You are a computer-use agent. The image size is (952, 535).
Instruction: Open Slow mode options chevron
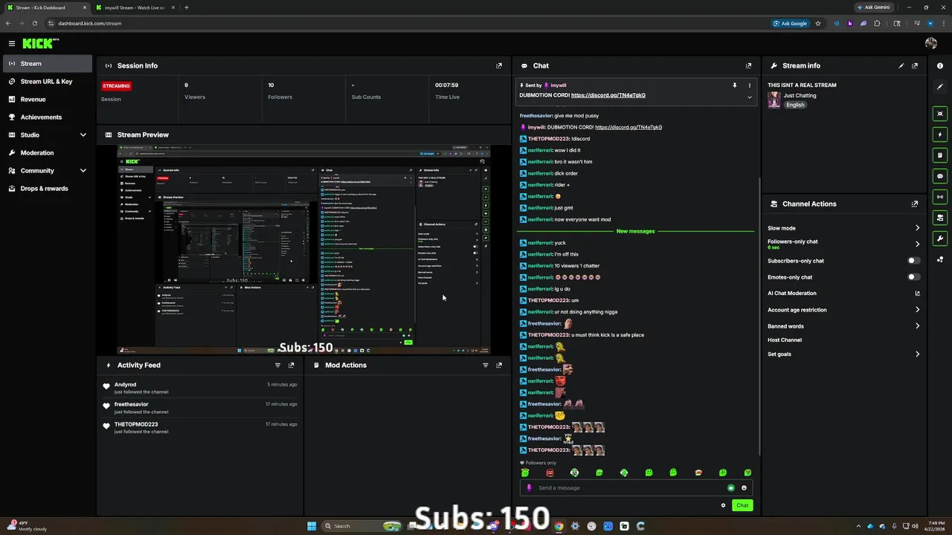pos(917,228)
